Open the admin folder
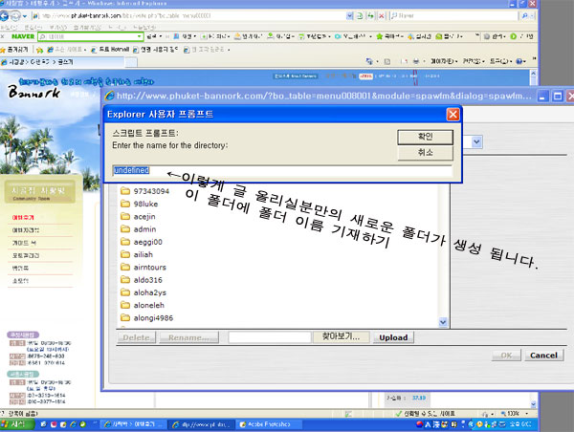Screen dimensions: 574x432 144,229
